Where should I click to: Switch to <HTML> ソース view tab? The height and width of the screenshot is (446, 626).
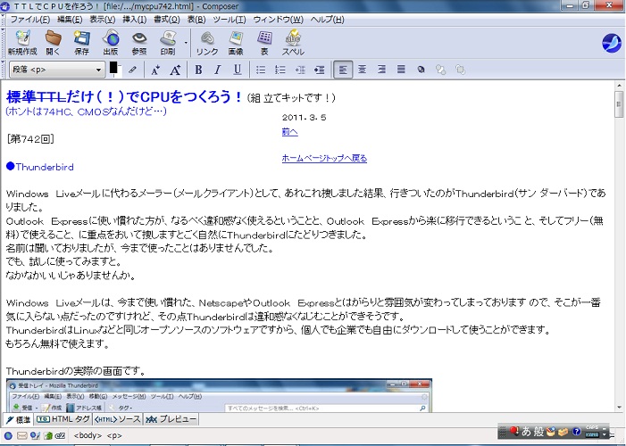[117, 419]
